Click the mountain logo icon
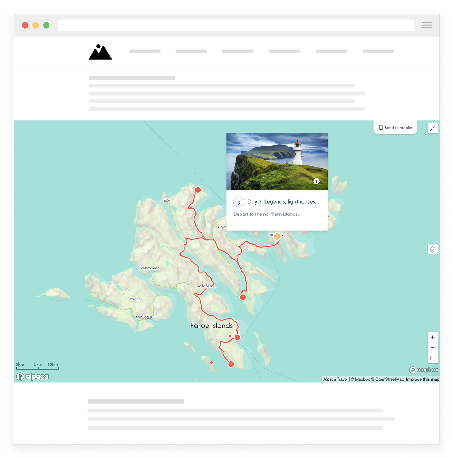The height and width of the screenshot is (458, 453). tap(100, 52)
